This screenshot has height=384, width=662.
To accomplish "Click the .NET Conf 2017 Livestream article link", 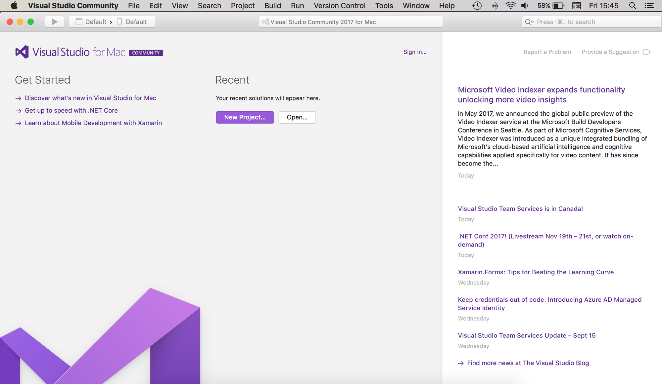I will pyautogui.click(x=545, y=240).
